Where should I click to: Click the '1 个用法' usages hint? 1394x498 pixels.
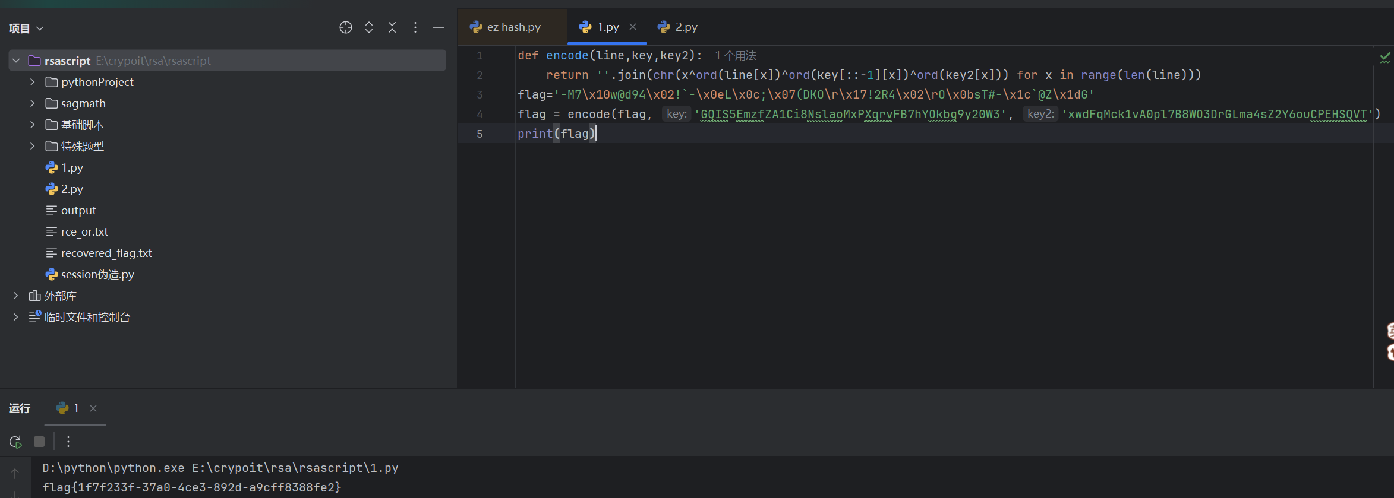(736, 55)
